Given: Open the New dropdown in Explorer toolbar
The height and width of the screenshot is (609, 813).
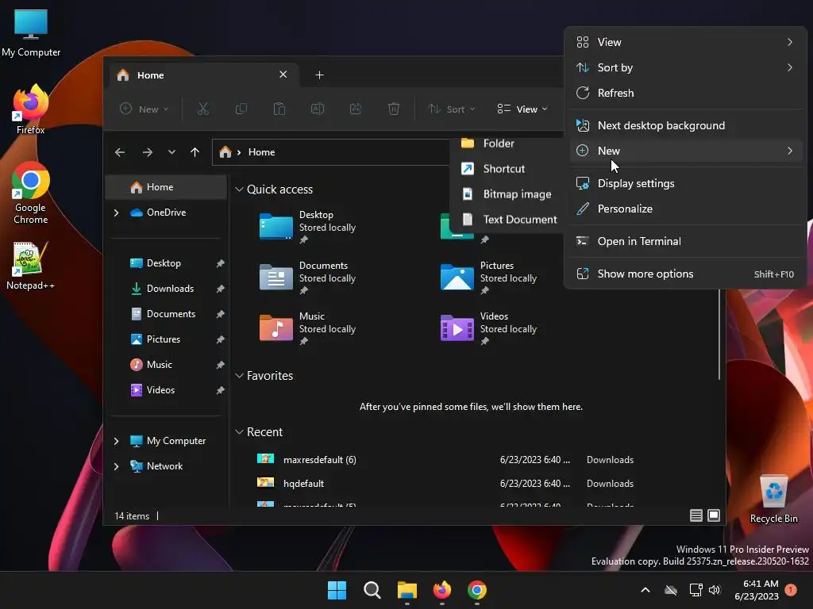Looking at the screenshot, I should 144,109.
